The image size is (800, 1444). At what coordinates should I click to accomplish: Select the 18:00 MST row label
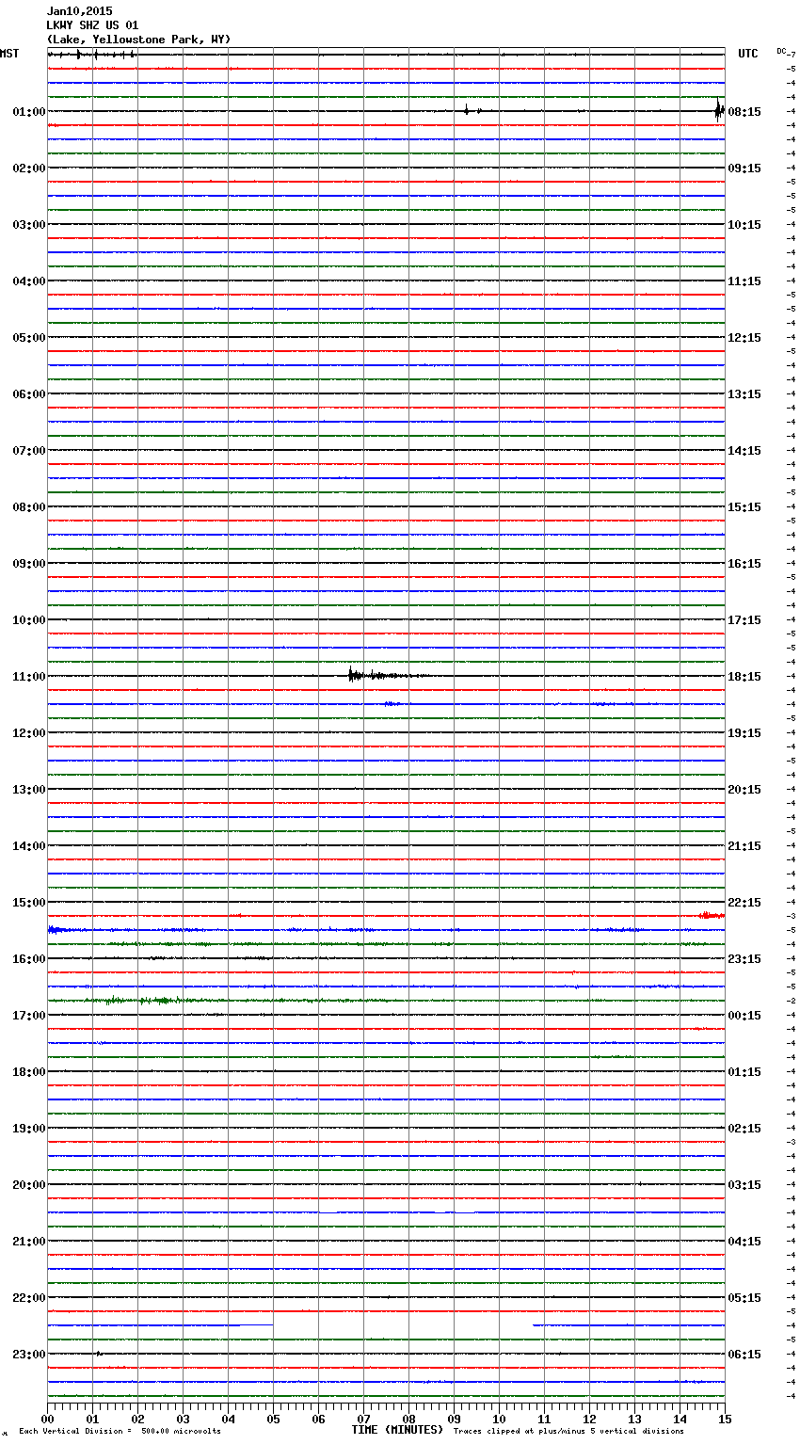click(29, 1072)
